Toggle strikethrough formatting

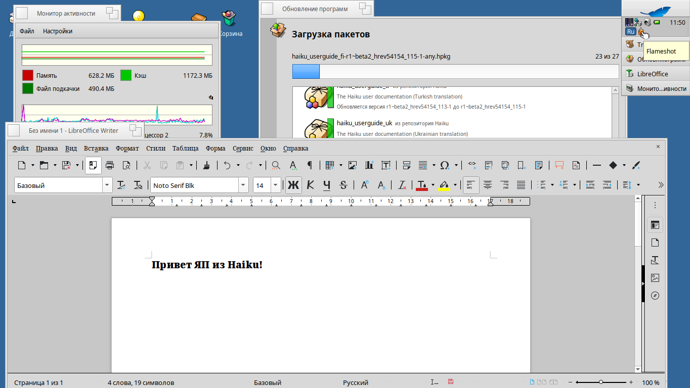343,185
